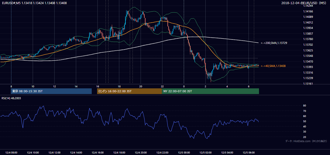
Task: Click hour 12 on the price chart time axis
Action: pos(54,86)
